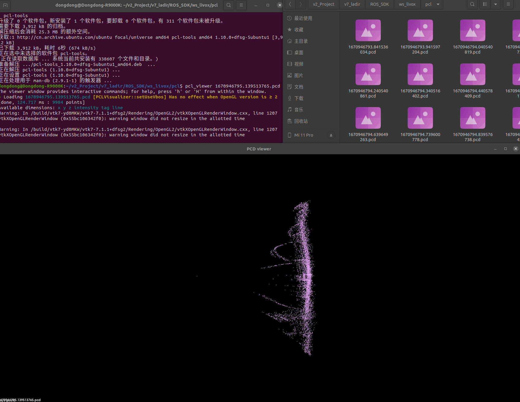Navigate to v7_ladir in the path bar
Image resolution: width=520 pixels, height=402 pixels.
click(x=352, y=4)
